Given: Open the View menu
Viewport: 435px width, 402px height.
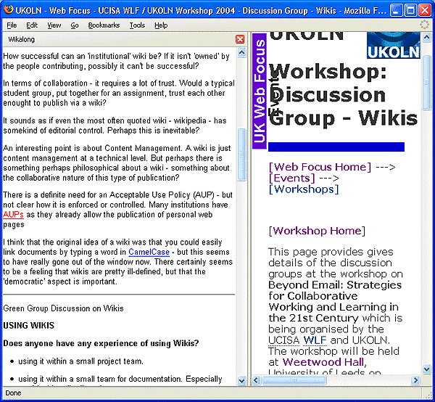Looking at the screenshot, I should (54, 25).
